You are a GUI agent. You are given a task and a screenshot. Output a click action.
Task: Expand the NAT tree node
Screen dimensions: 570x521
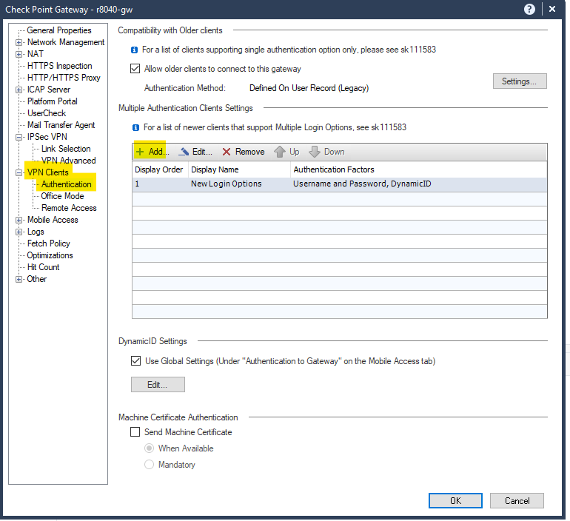coord(19,55)
